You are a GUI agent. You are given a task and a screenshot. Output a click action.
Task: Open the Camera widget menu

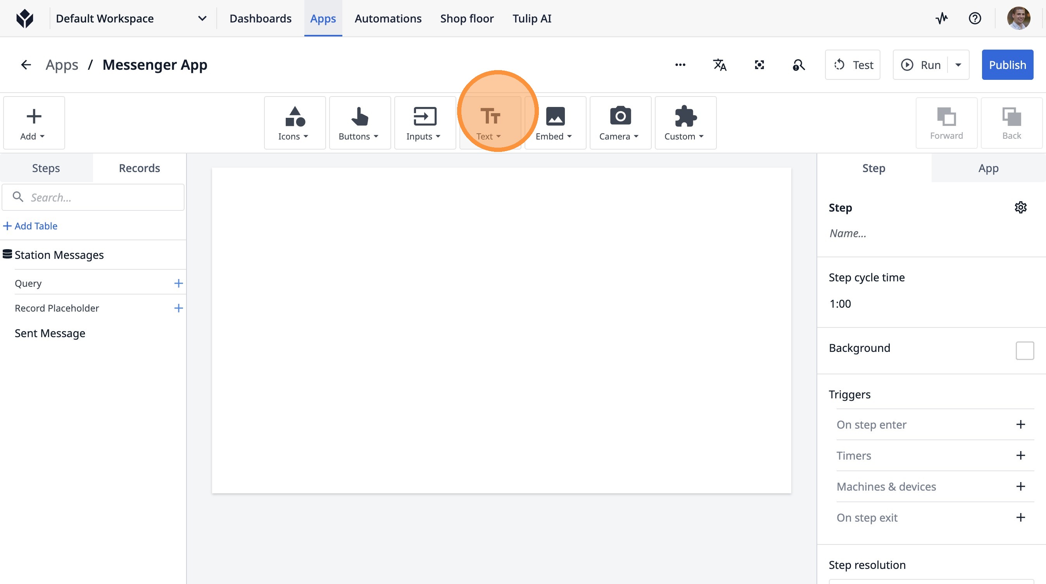620,122
